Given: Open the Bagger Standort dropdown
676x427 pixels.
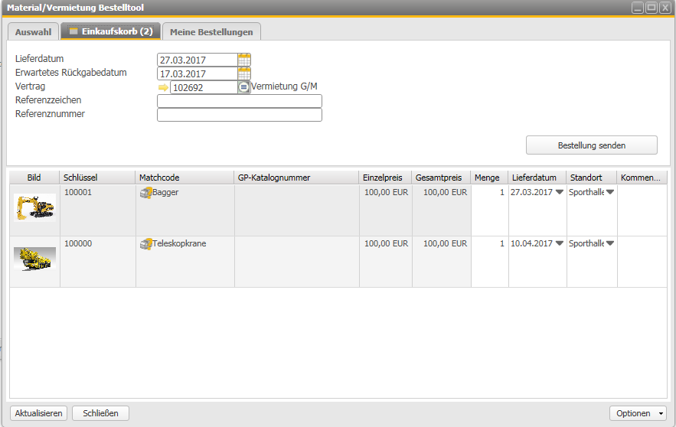Looking at the screenshot, I should 610,193.
